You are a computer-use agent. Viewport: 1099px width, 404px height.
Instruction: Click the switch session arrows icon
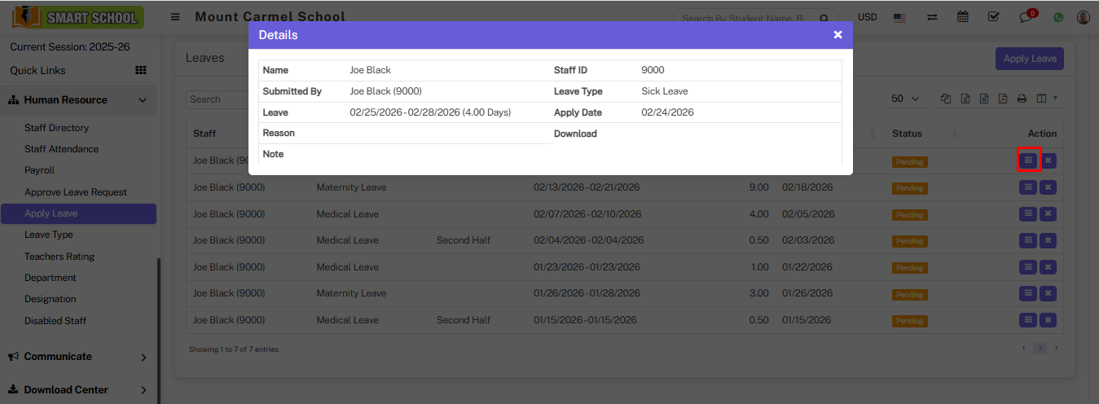pos(932,17)
